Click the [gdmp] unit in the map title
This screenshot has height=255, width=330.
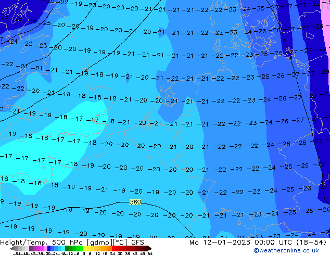[99, 243]
